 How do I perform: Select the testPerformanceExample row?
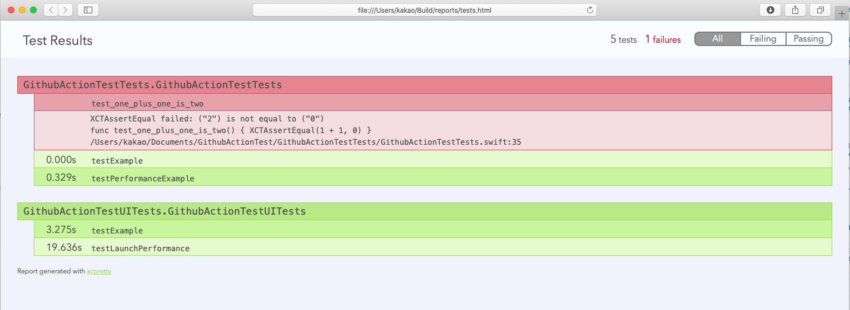433,178
